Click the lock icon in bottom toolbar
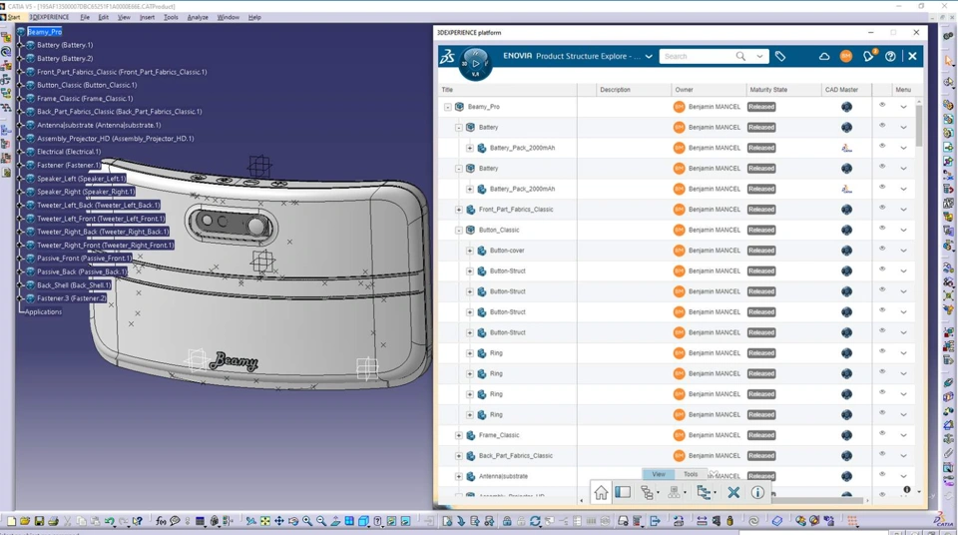 tap(507, 522)
